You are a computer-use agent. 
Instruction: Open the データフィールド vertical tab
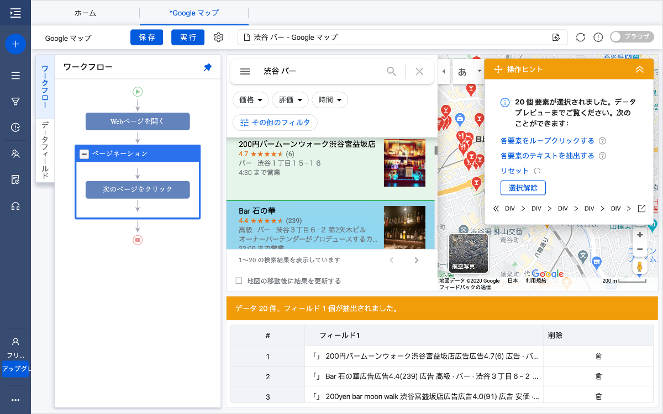click(x=45, y=150)
